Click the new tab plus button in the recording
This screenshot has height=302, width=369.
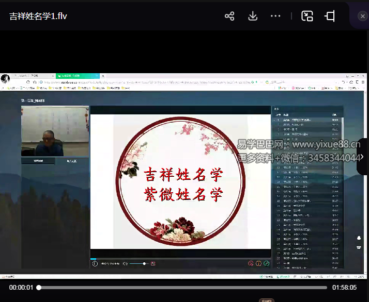pyautogui.click(x=103, y=76)
